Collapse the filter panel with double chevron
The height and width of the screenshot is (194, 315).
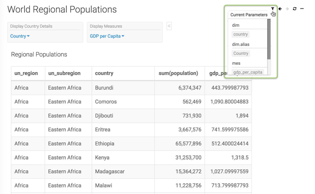pos(169,26)
